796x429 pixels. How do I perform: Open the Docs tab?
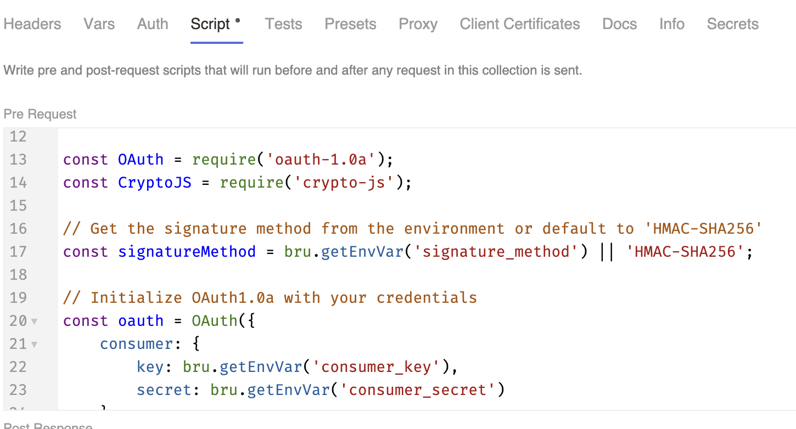(619, 24)
